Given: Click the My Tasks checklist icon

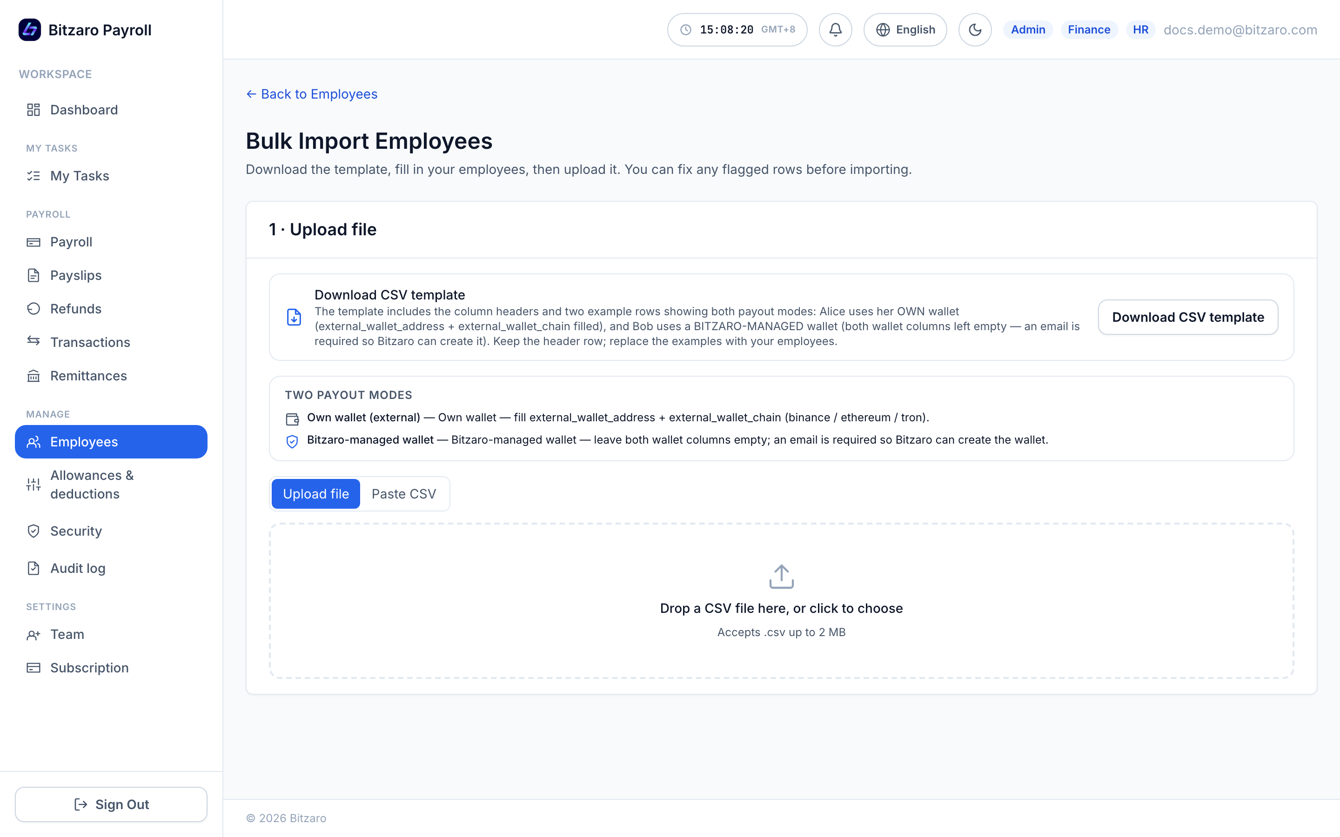Looking at the screenshot, I should click(33, 176).
